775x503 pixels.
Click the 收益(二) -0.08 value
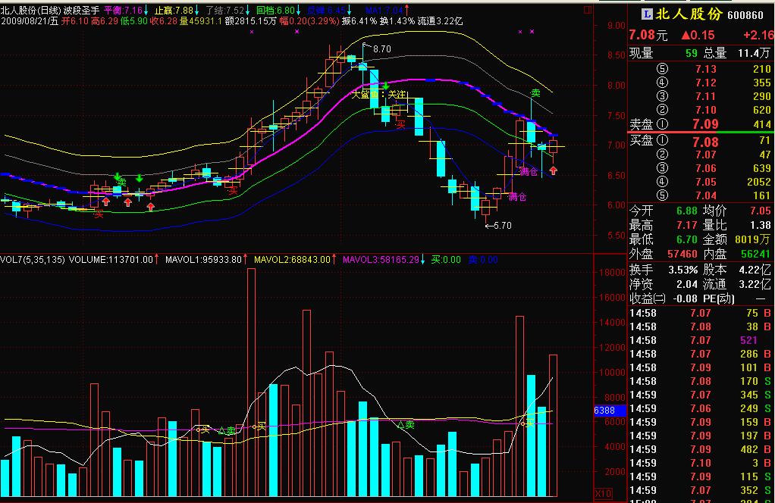click(685, 298)
